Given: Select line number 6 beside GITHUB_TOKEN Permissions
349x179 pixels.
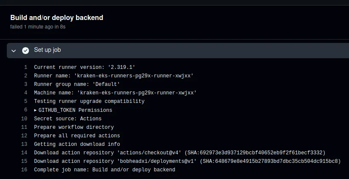Looking at the screenshot, I should [x=26, y=110].
